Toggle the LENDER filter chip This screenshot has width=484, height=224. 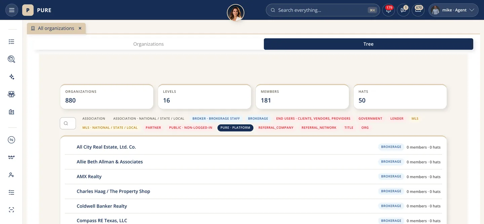[397, 118]
